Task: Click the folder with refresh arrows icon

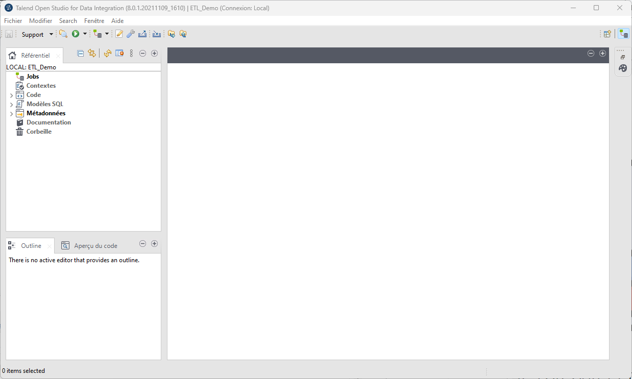Action: [183, 34]
